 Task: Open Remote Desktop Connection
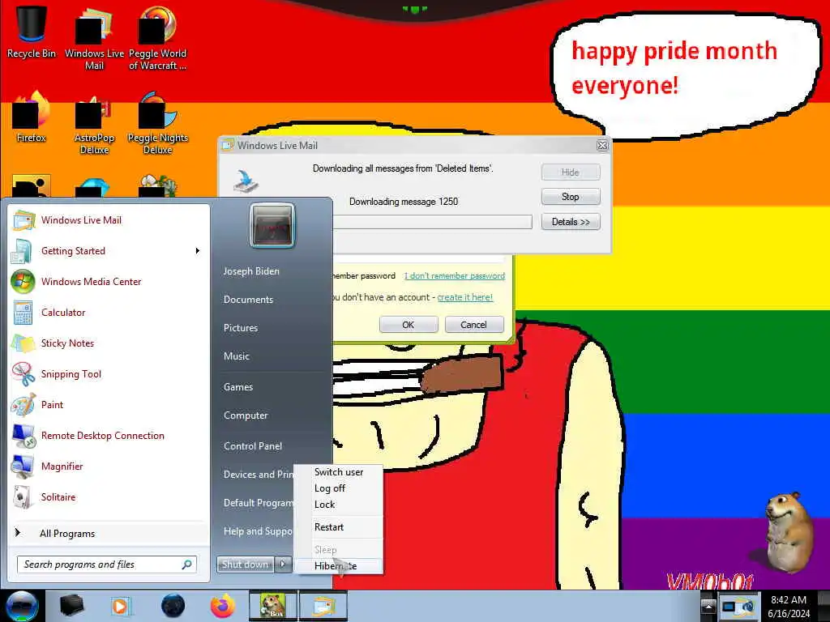pos(109,435)
